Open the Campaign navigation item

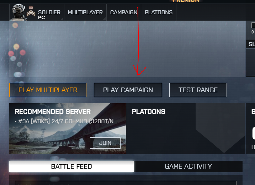(124, 12)
